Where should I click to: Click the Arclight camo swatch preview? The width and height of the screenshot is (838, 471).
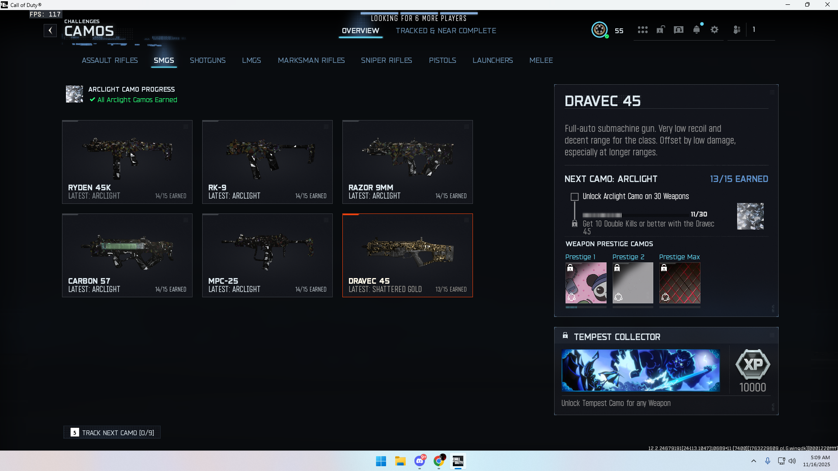pyautogui.click(x=750, y=216)
